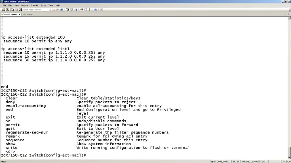Click the 'clear' command in help list

pyautogui.click(x=11, y=98)
